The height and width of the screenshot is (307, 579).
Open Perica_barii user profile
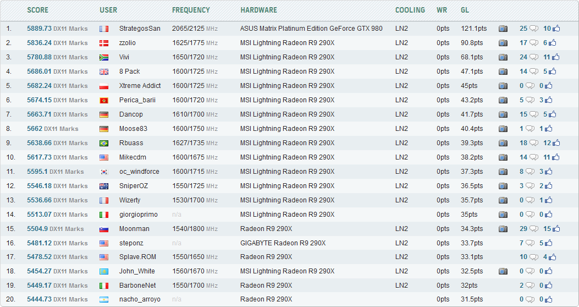[137, 100]
